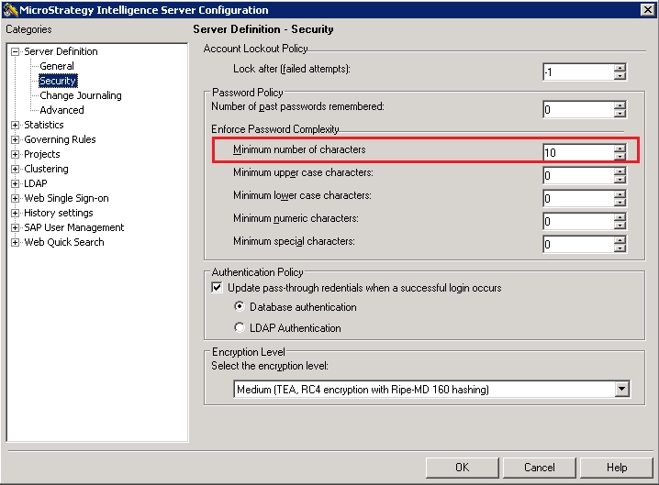Expand the SAP User Management category
This screenshot has width=659, height=485.
coord(15,228)
